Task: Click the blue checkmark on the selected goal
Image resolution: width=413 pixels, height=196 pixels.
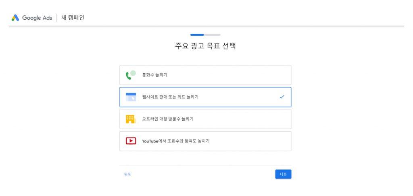Action: pyautogui.click(x=282, y=97)
